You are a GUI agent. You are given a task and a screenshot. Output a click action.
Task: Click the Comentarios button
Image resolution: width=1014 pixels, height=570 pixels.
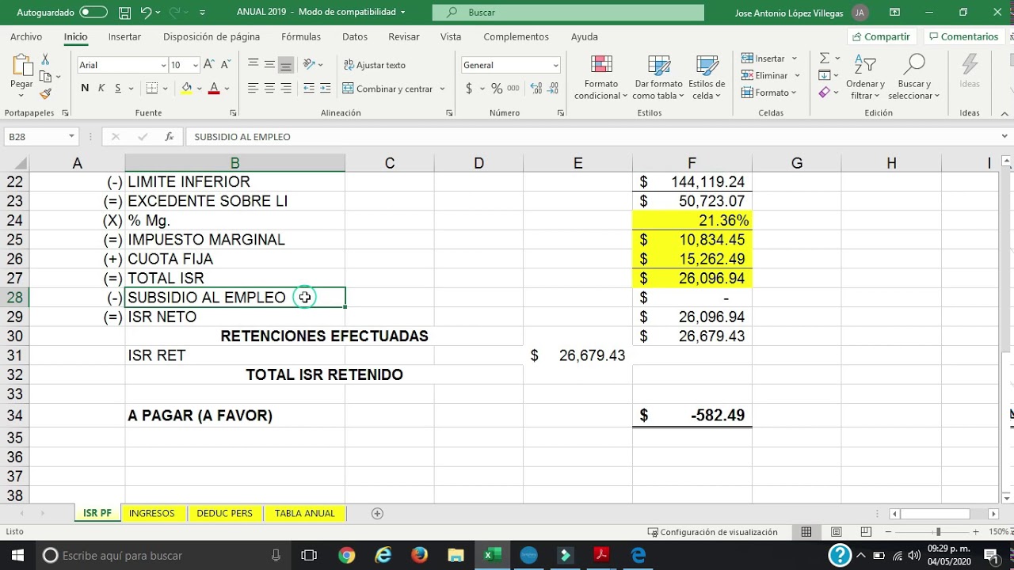[x=964, y=37]
